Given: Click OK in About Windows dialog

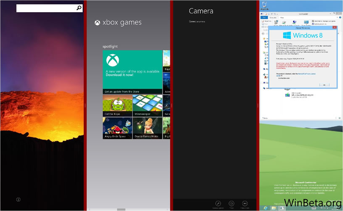Looking at the screenshot, I should coord(325,85).
